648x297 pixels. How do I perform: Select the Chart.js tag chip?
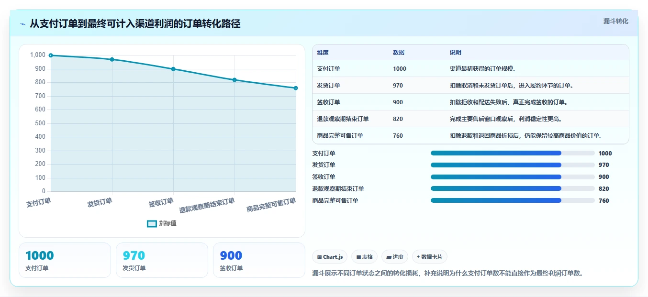coord(330,257)
